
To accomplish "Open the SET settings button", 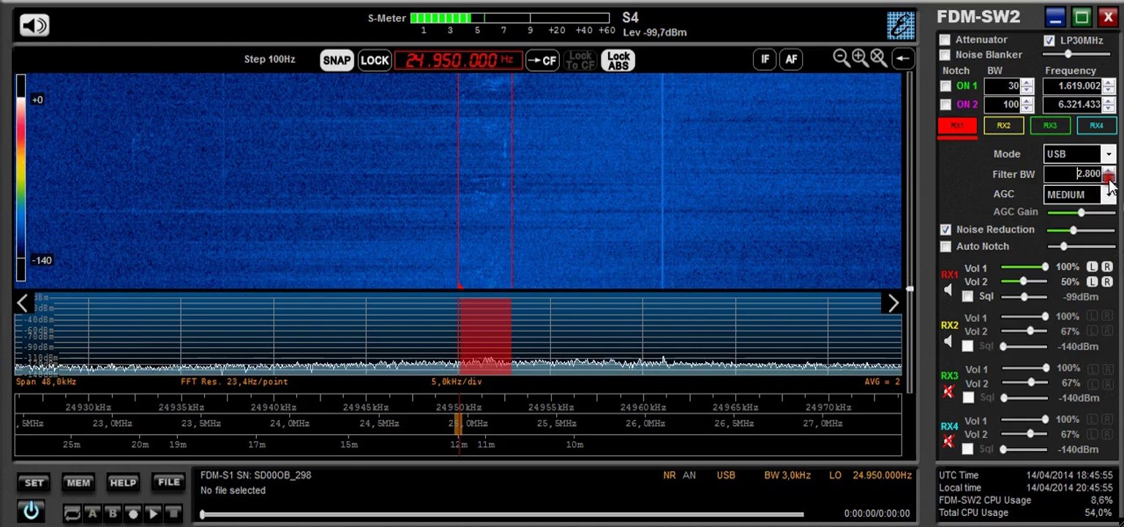I will [x=34, y=482].
